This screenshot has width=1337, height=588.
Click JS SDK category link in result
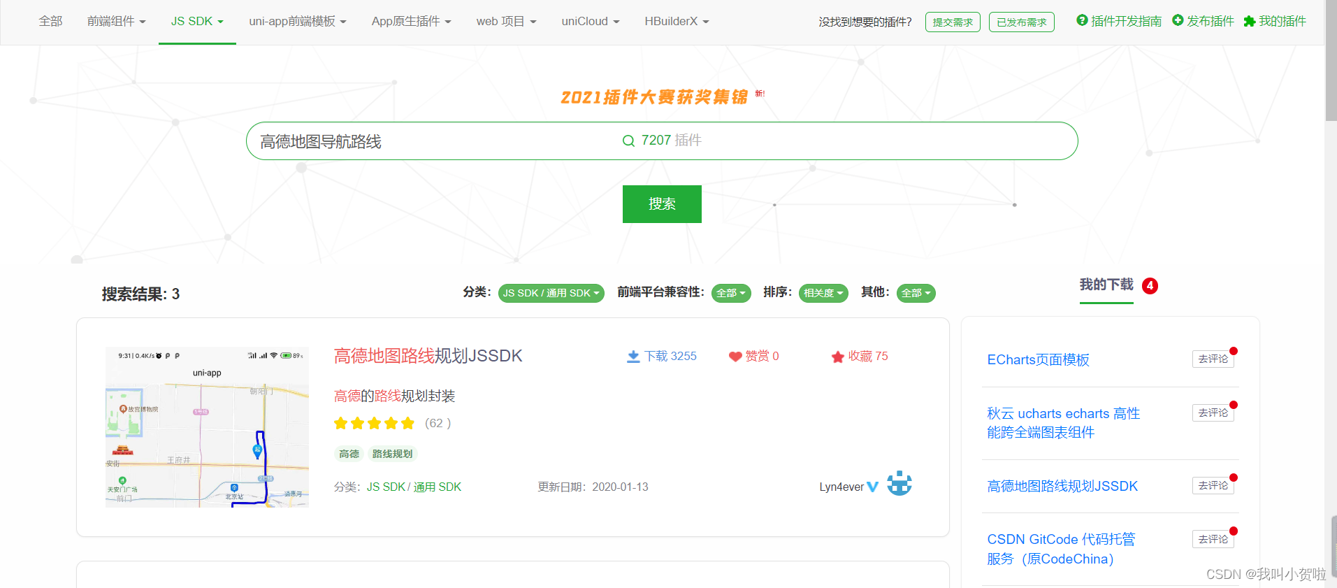tap(386, 487)
